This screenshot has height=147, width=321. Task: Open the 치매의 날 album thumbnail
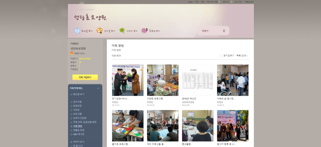point(233,80)
